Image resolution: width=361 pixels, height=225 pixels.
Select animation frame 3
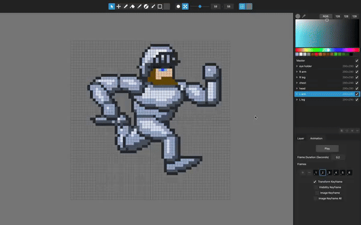(x=329, y=173)
